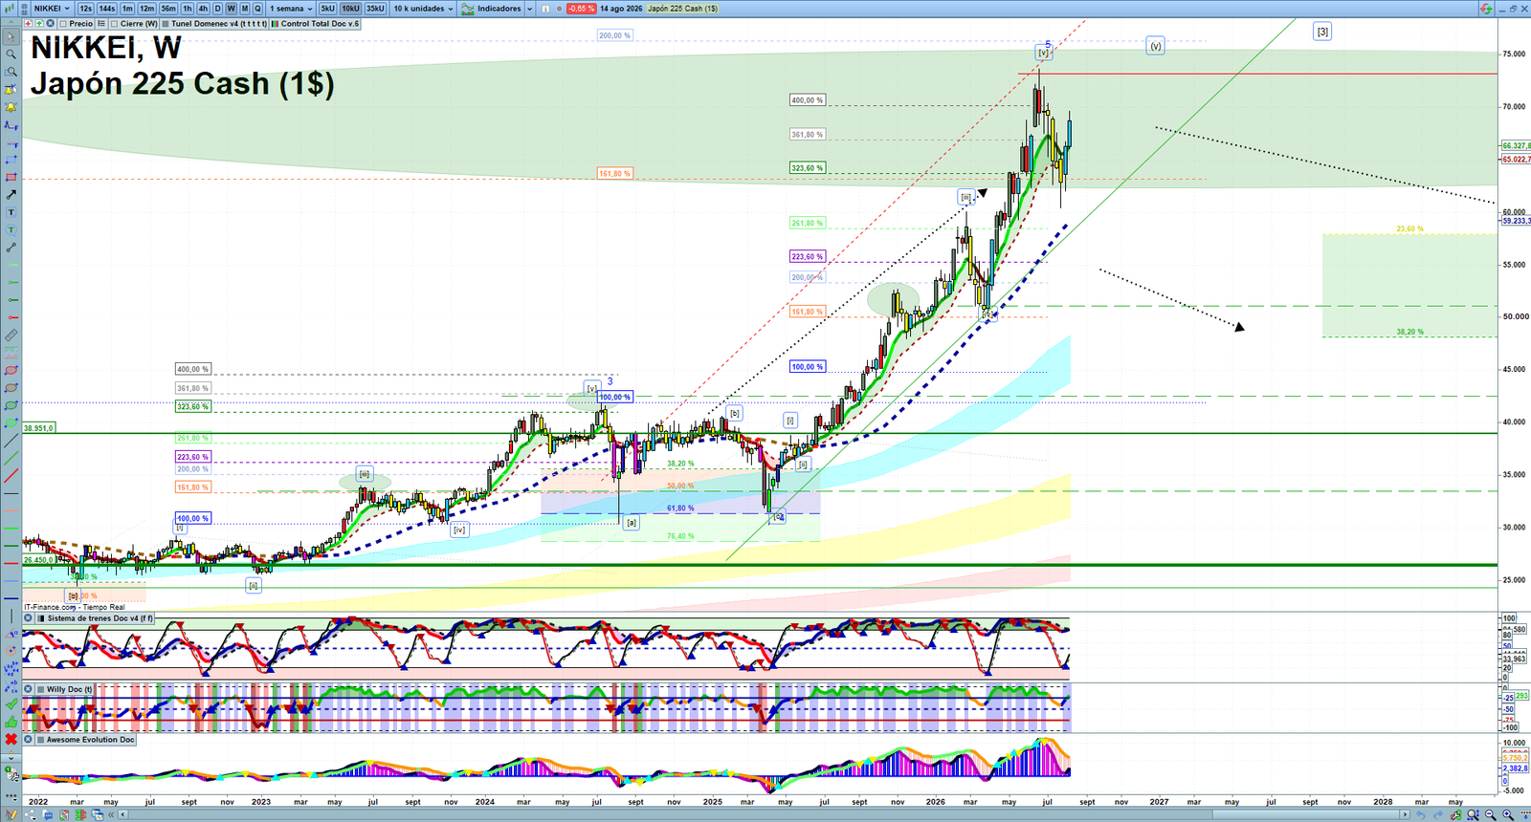
Task: Open the Indicadores dropdown arrow
Action: (x=529, y=8)
